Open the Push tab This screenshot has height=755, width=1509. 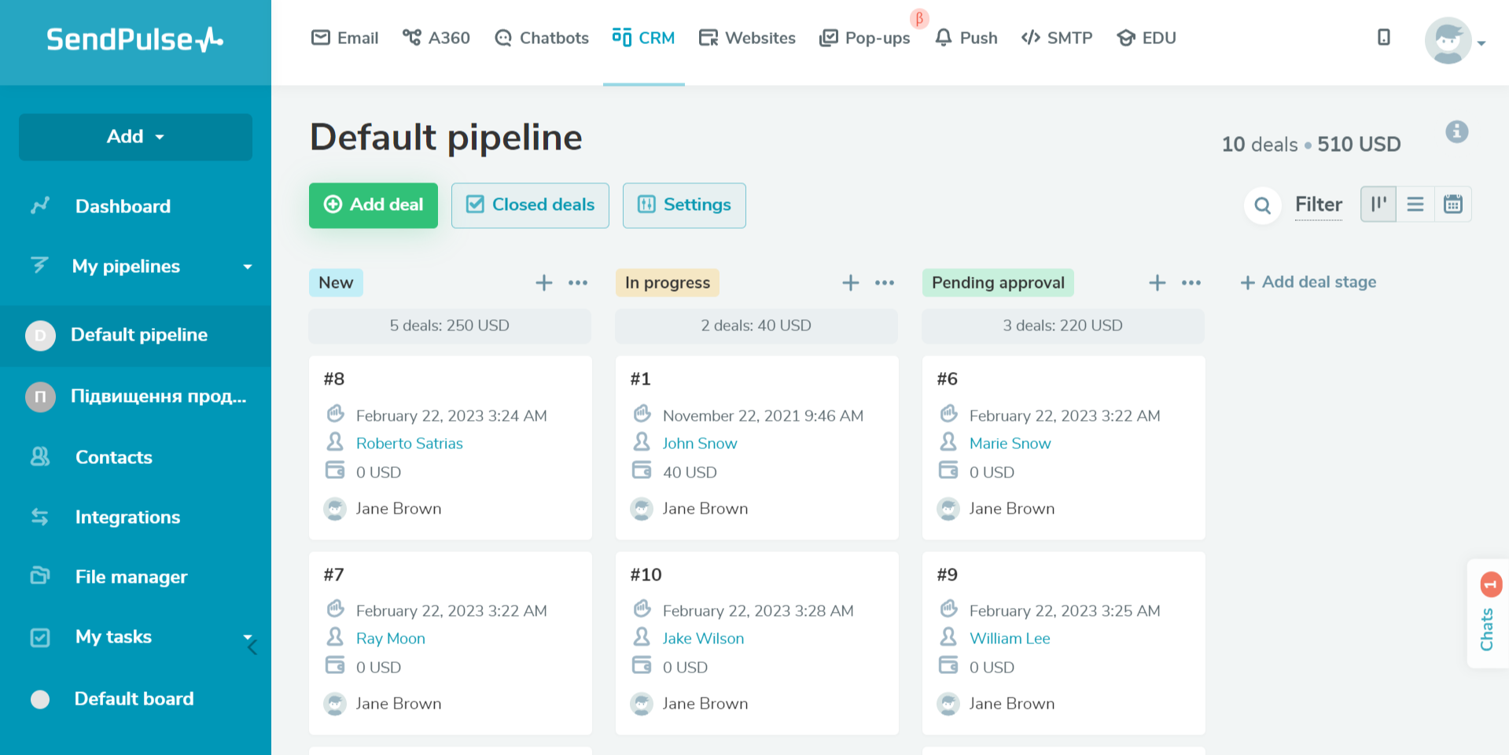click(x=966, y=38)
